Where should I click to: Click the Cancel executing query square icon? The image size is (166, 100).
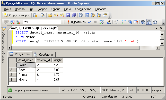pyautogui.click(x=95, y=22)
